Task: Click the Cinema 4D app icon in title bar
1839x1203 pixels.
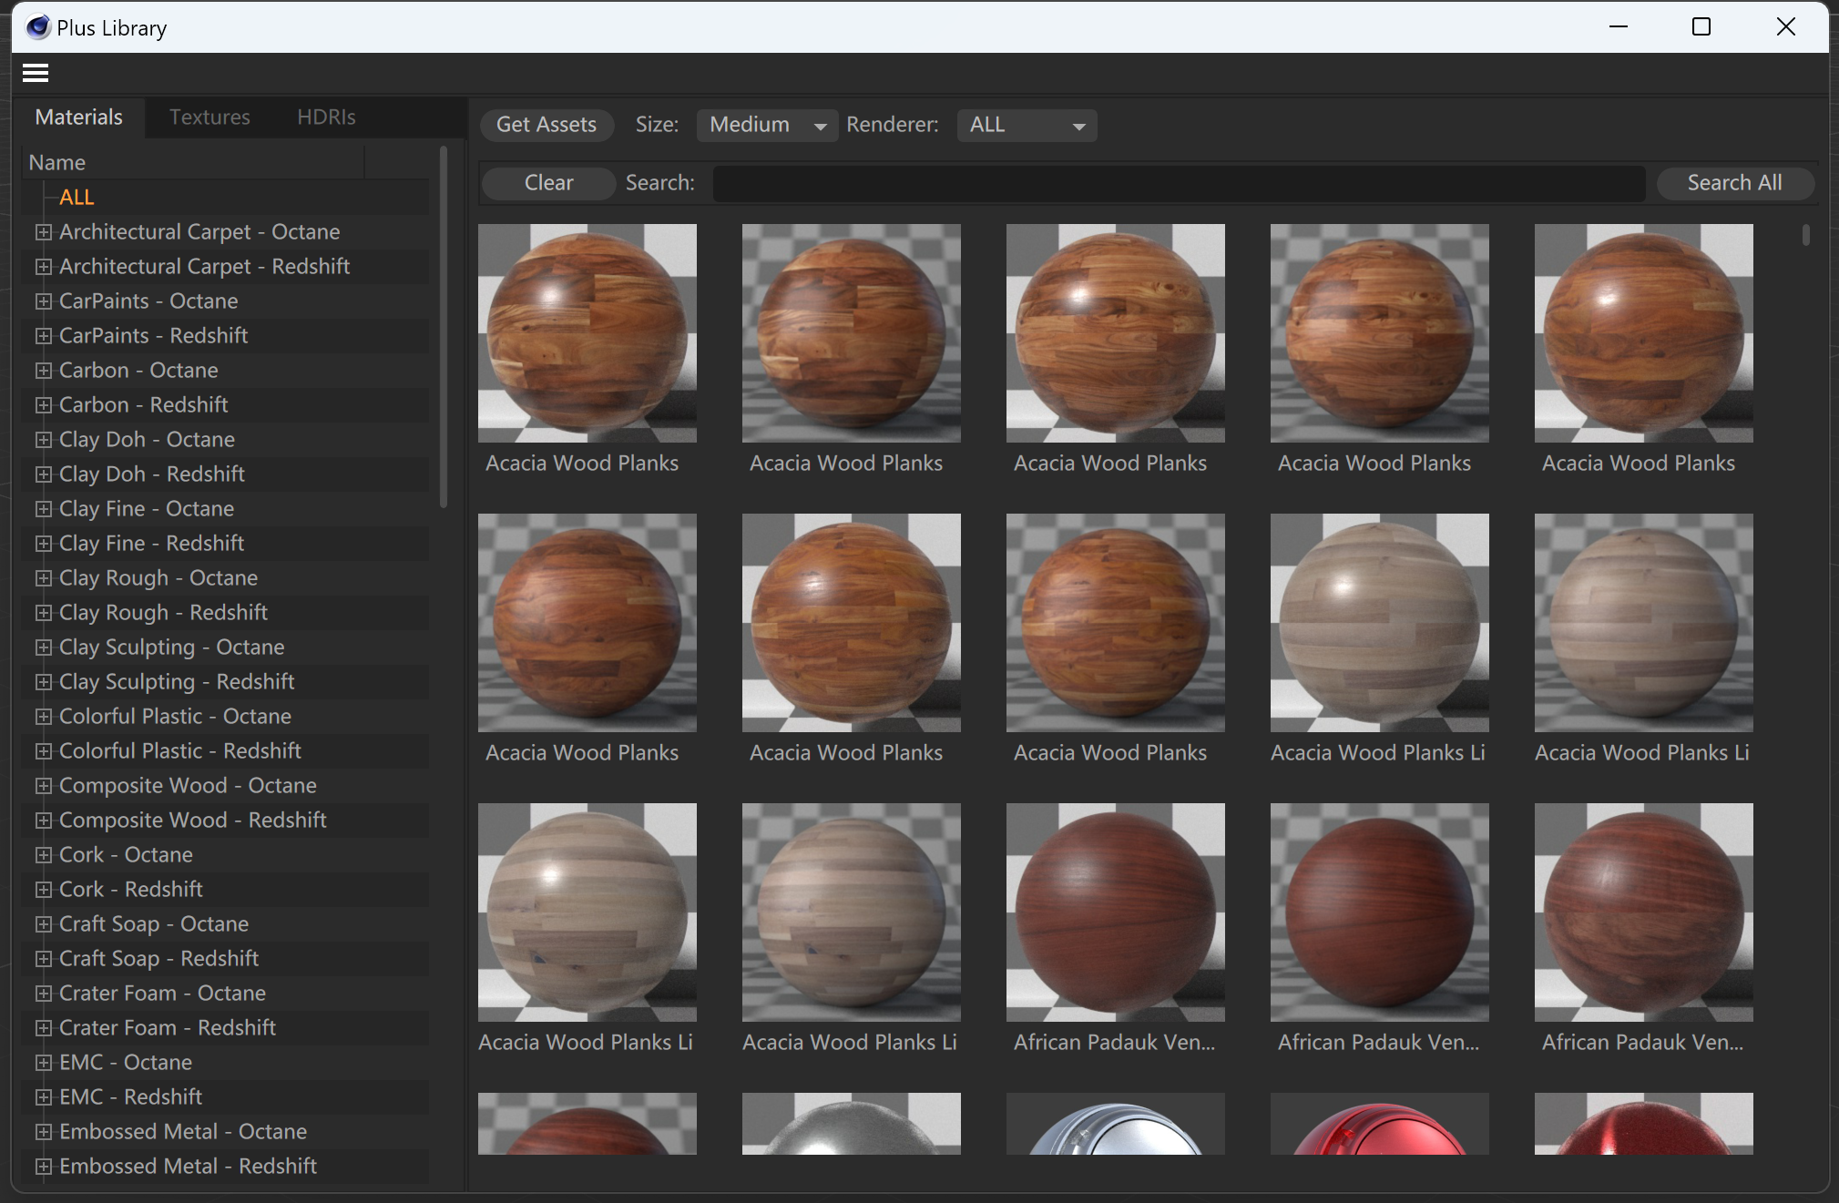Action: 38,27
